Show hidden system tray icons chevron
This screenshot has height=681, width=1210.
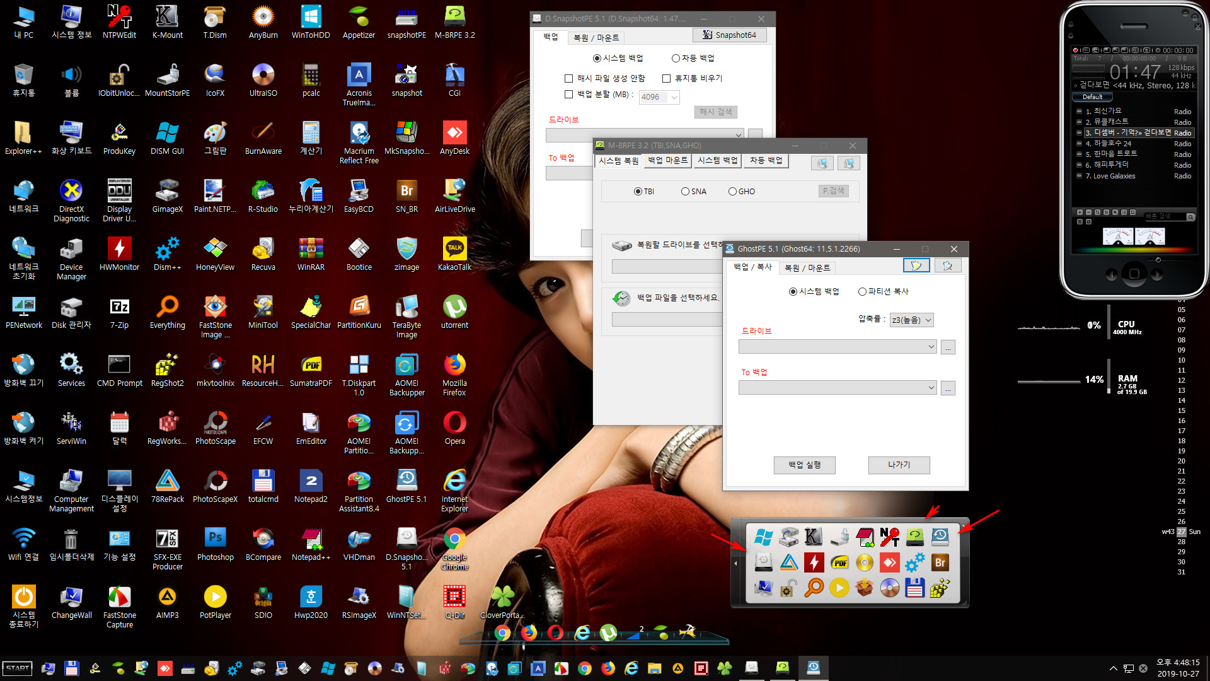pos(1113,668)
